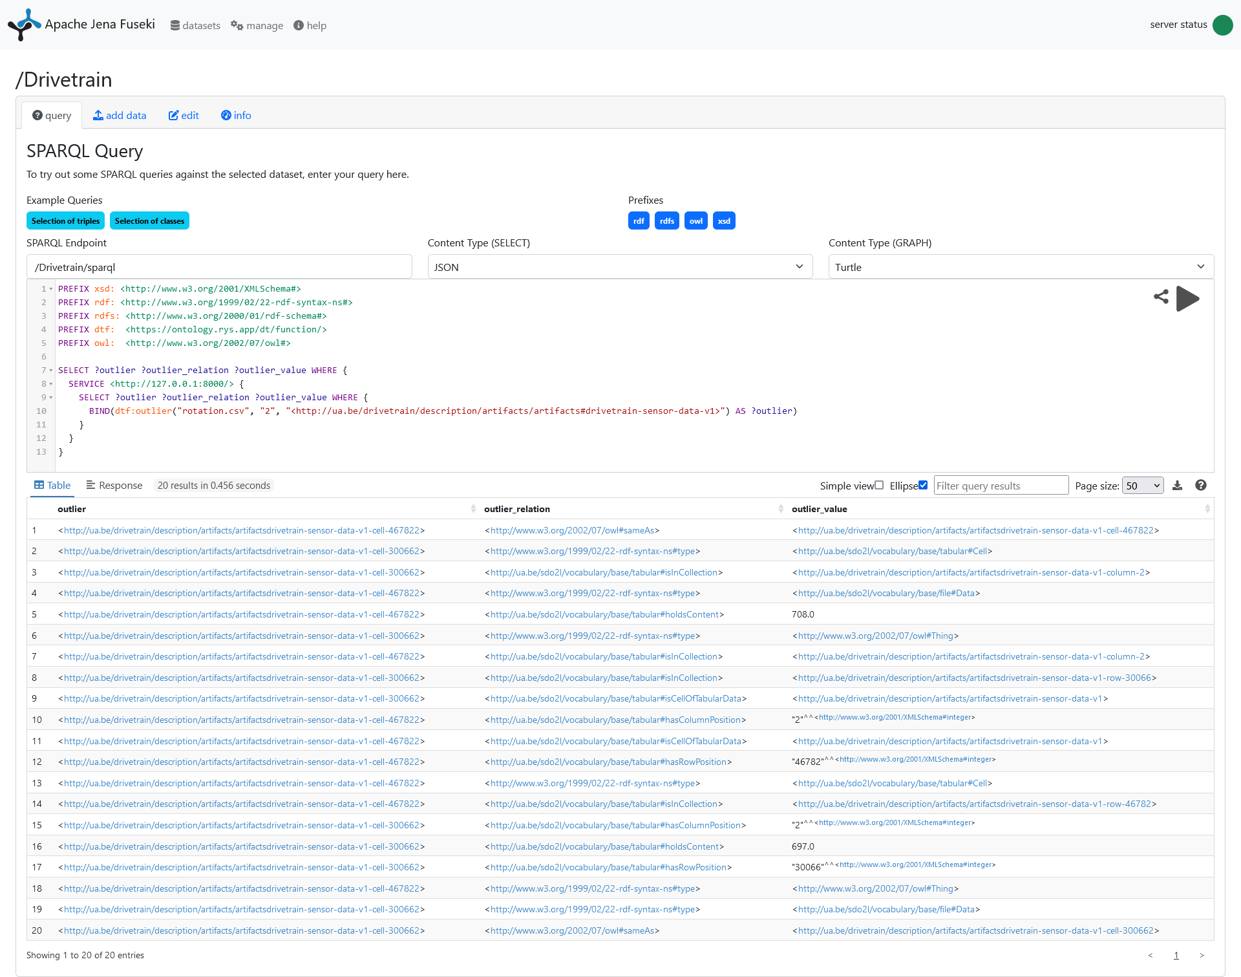Viewport: 1241px width, 977px height.
Task: Open the manage gears menu item
Action: [x=257, y=25]
